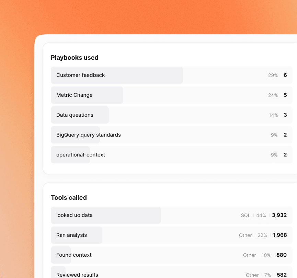This screenshot has width=297, height=278.
Task: Click the 14% value for Data questions
Action: coord(273,115)
